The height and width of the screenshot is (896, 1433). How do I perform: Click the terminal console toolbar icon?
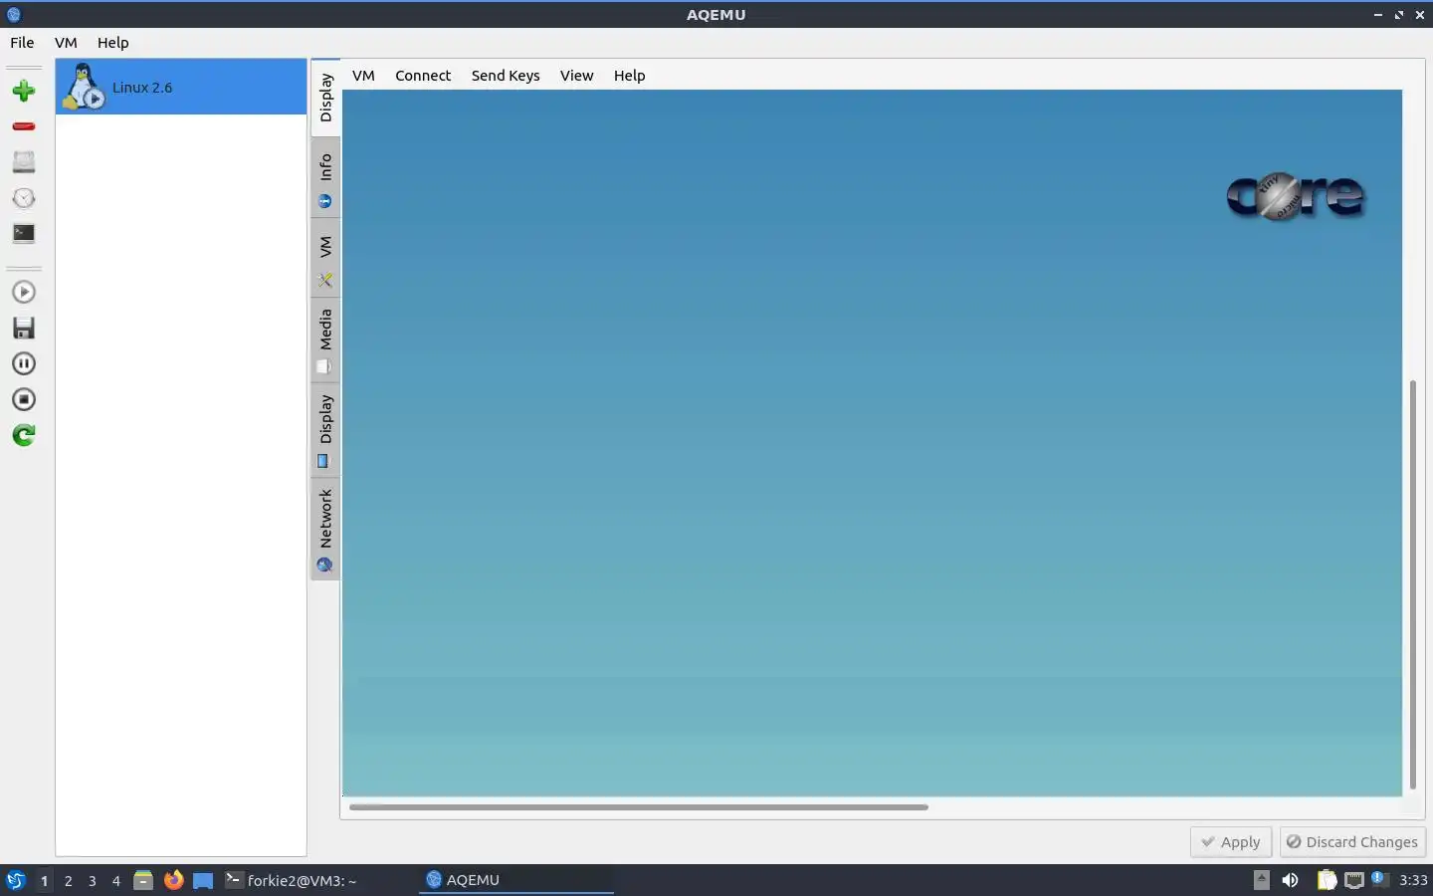(x=24, y=233)
